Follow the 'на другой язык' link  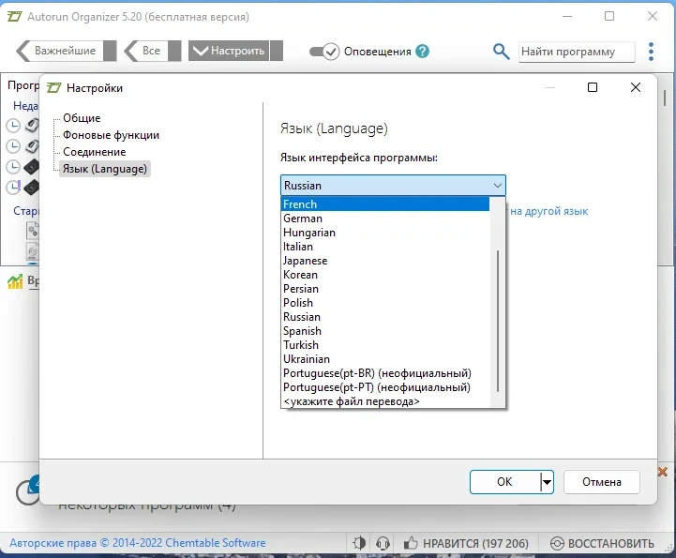[548, 211]
